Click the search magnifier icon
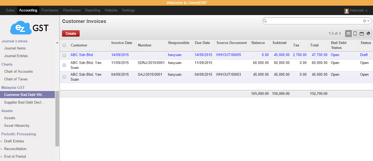The width and height of the screenshot is (373, 161). click(x=265, y=21)
